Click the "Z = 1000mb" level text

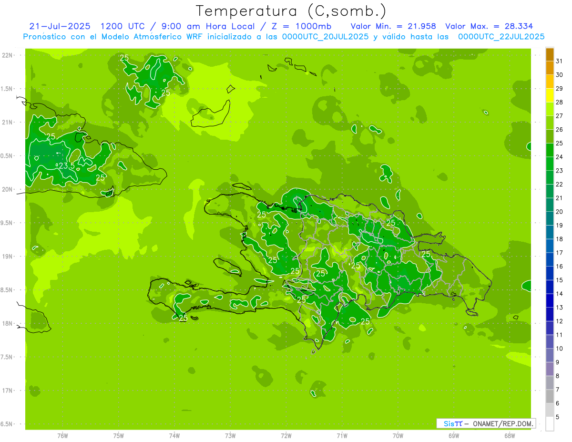click(x=300, y=26)
